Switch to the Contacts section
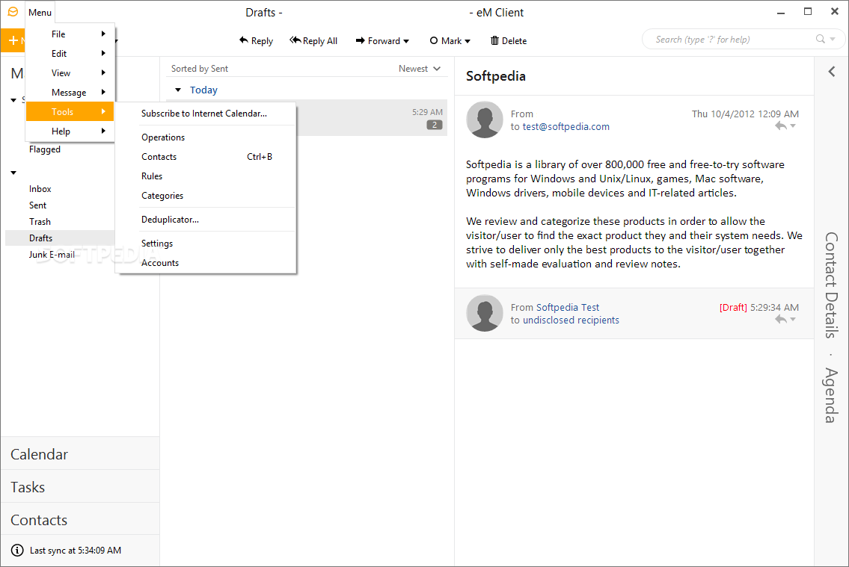The width and height of the screenshot is (849, 567). 80,520
